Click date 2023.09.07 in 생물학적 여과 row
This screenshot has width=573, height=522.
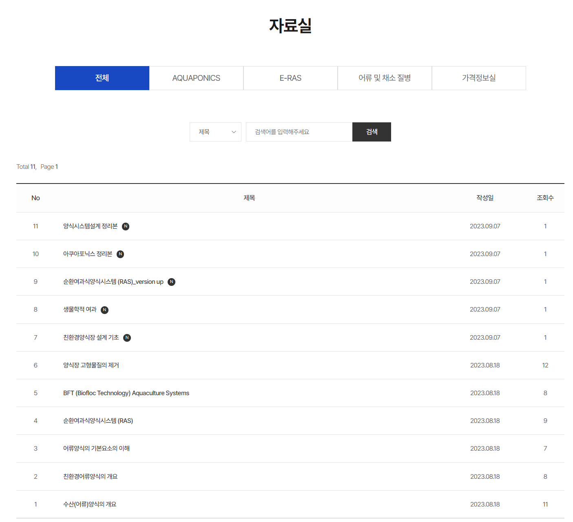(x=485, y=310)
